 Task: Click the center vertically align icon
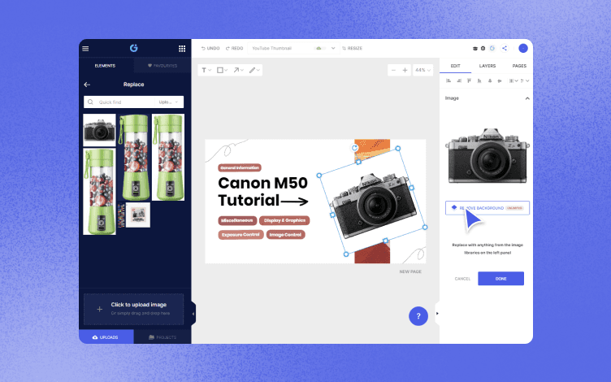500,80
